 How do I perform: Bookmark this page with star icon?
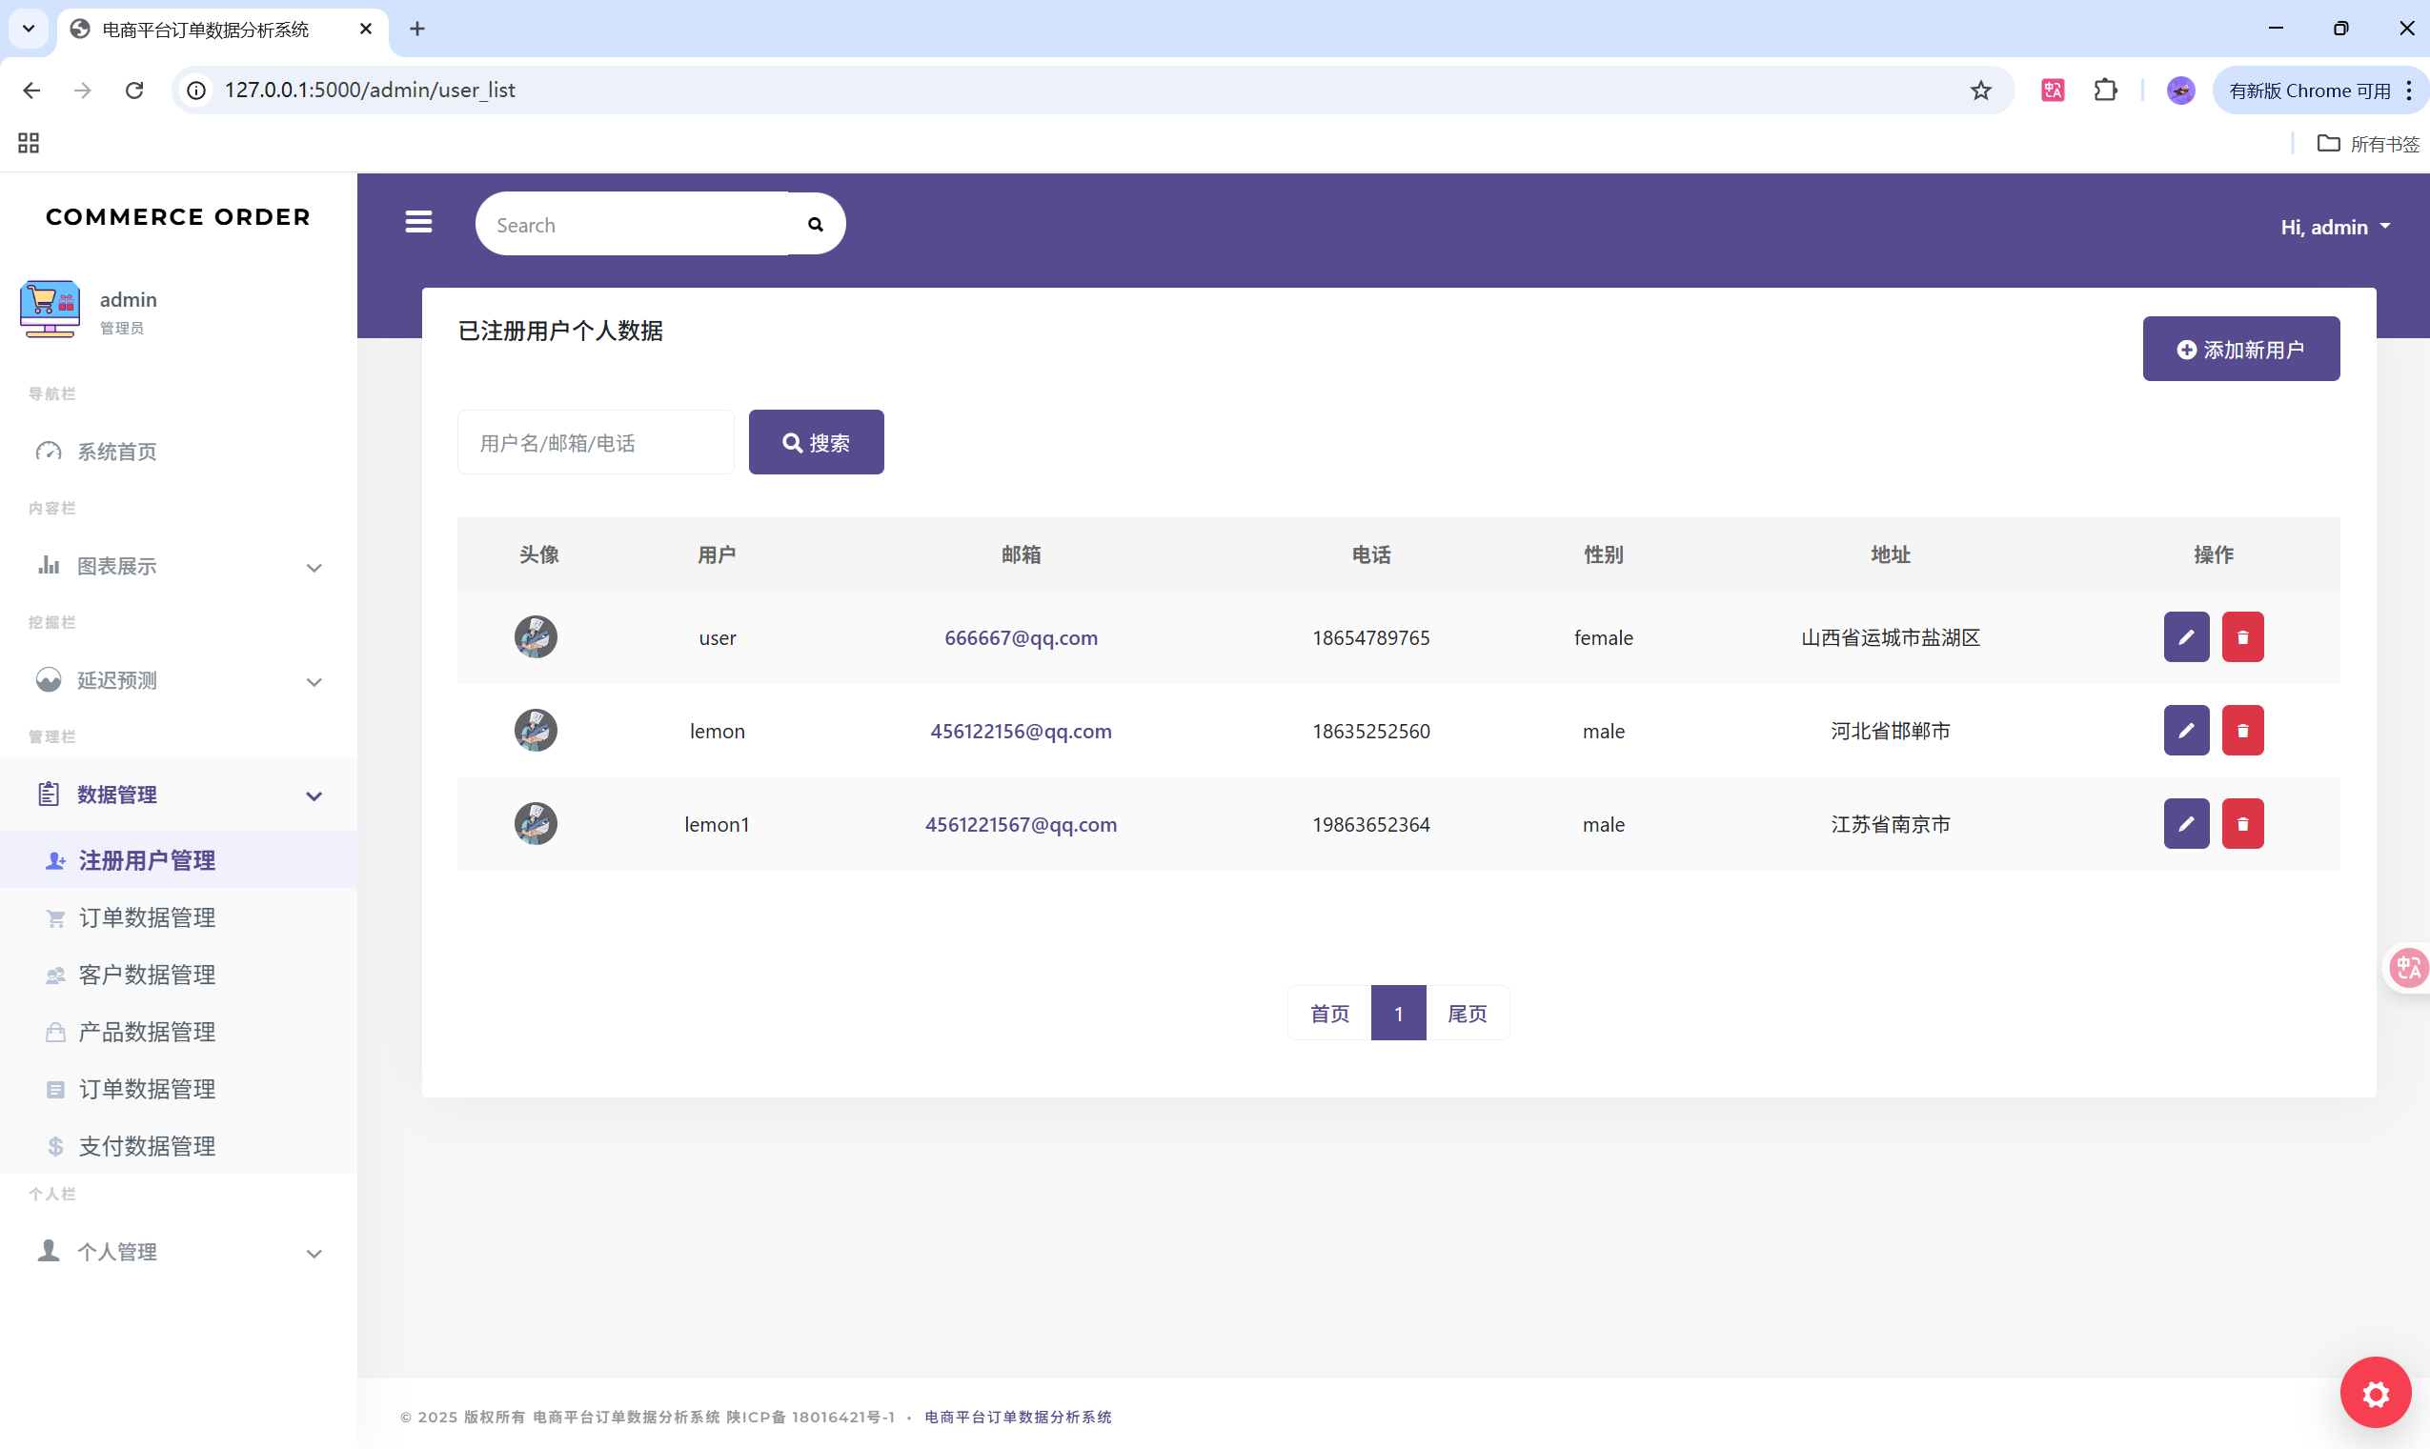[1980, 91]
